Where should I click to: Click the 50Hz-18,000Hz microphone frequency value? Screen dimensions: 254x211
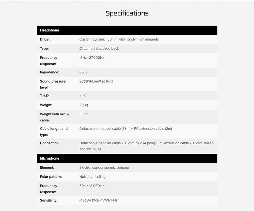coord(92,186)
